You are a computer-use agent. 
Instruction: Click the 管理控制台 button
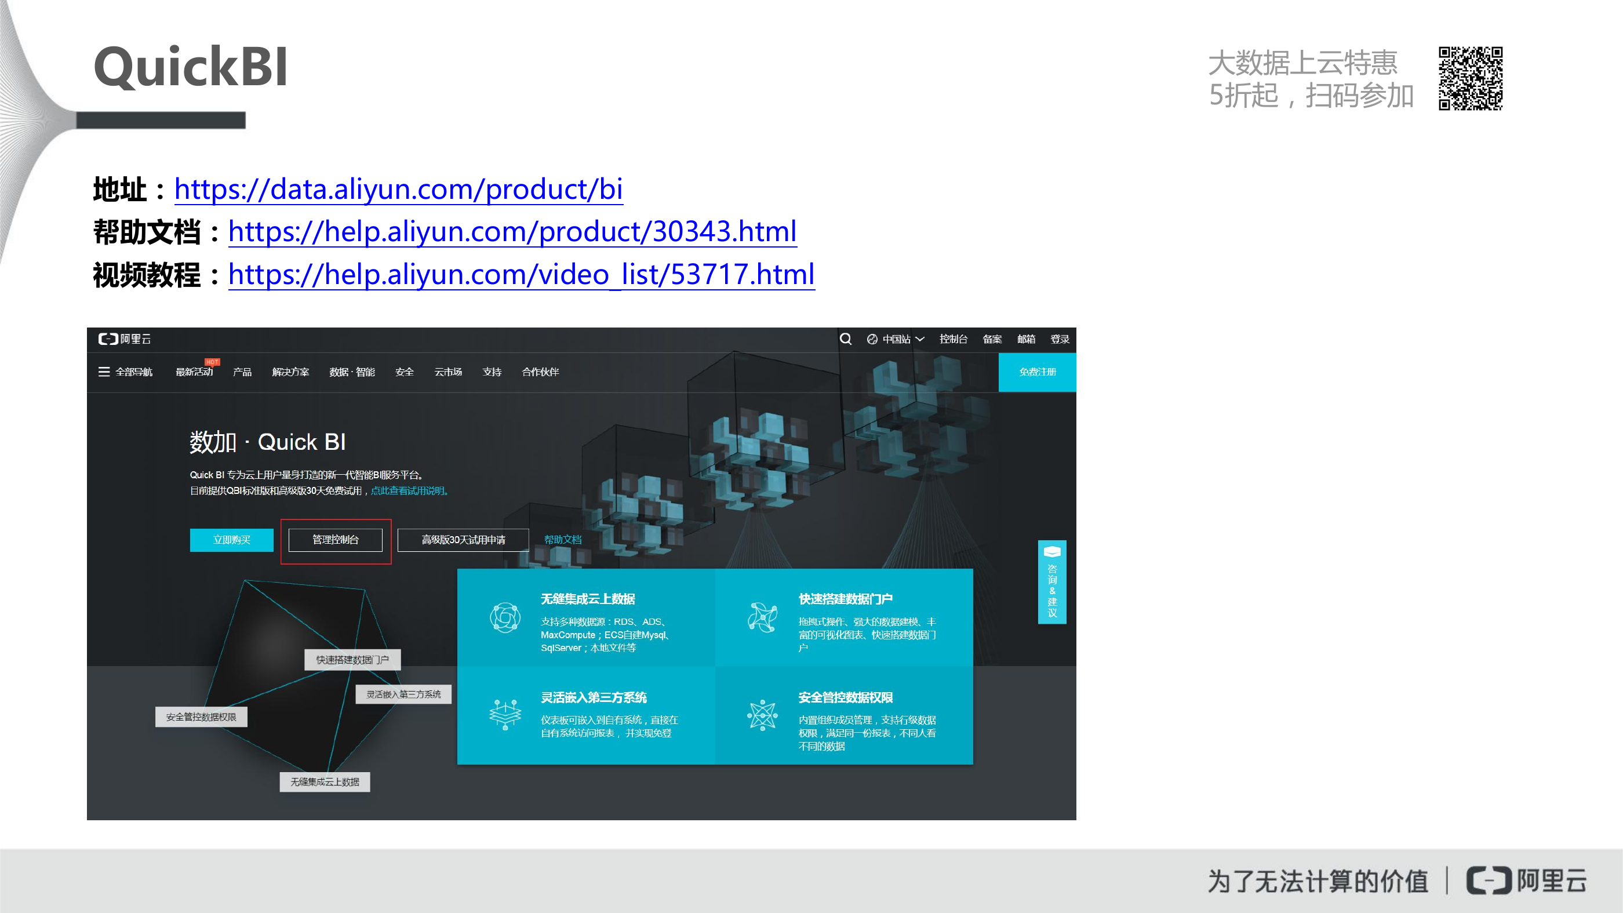pyautogui.click(x=335, y=540)
